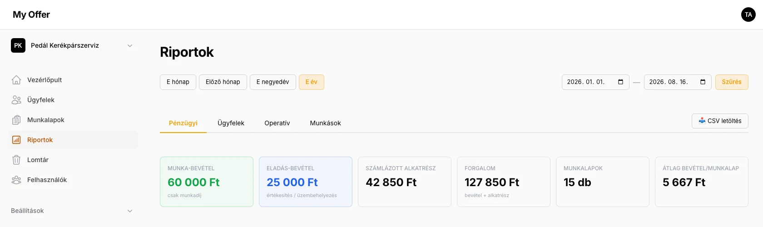Open Felhasználók in the sidebar
This screenshot has width=763, height=227.
pos(73,180)
